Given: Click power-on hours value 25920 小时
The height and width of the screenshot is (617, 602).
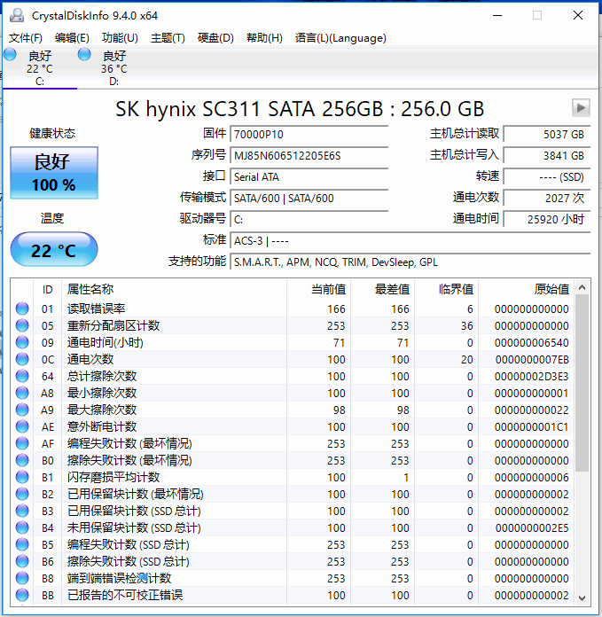Looking at the screenshot, I should pos(547,219).
